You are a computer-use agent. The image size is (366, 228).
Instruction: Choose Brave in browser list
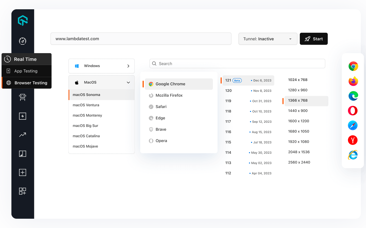(179, 129)
